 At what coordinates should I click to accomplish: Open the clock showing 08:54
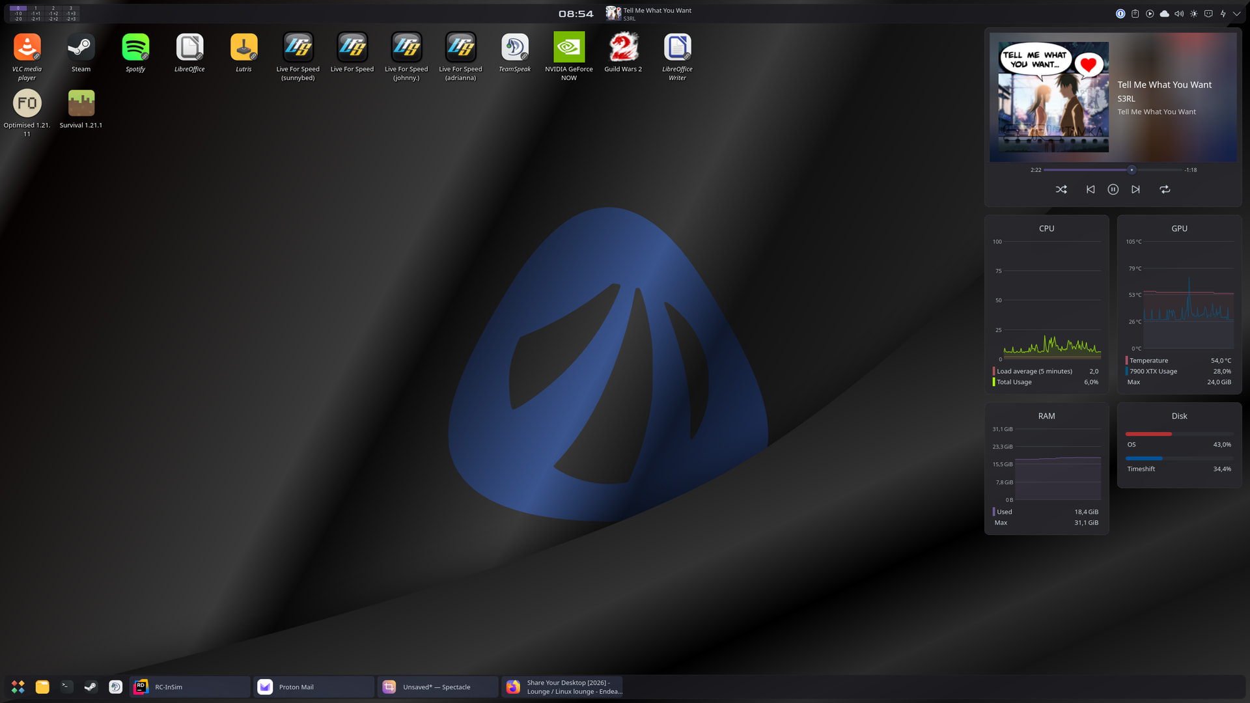click(x=576, y=14)
